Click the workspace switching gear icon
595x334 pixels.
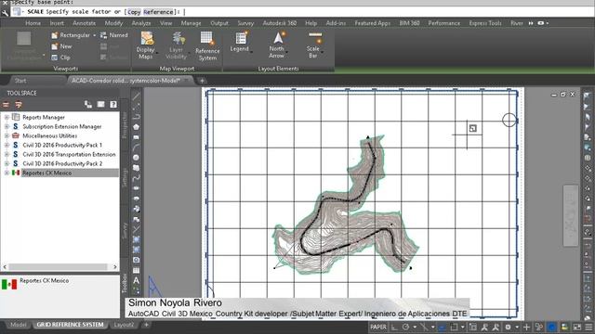tap(509, 328)
